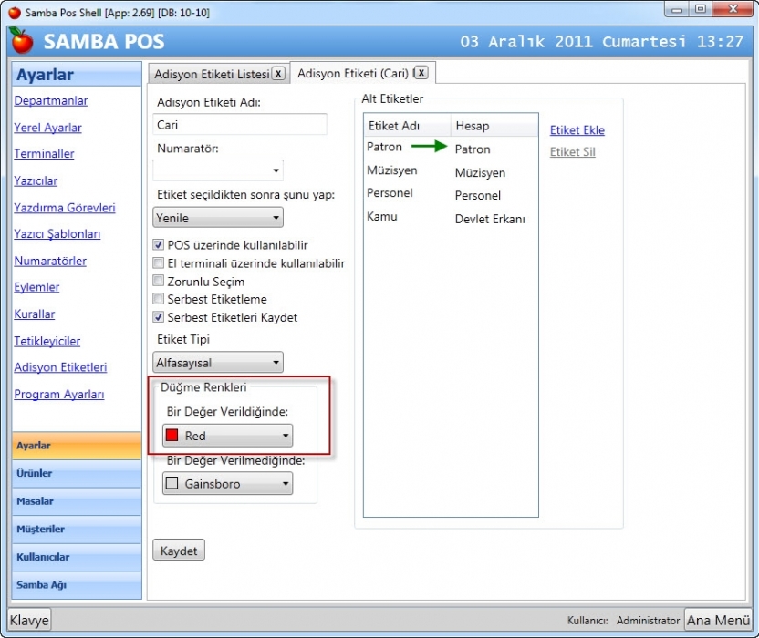The height and width of the screenshot is (638, 759).
Task: Click the title bar apple icon
Action: [15, 13]
